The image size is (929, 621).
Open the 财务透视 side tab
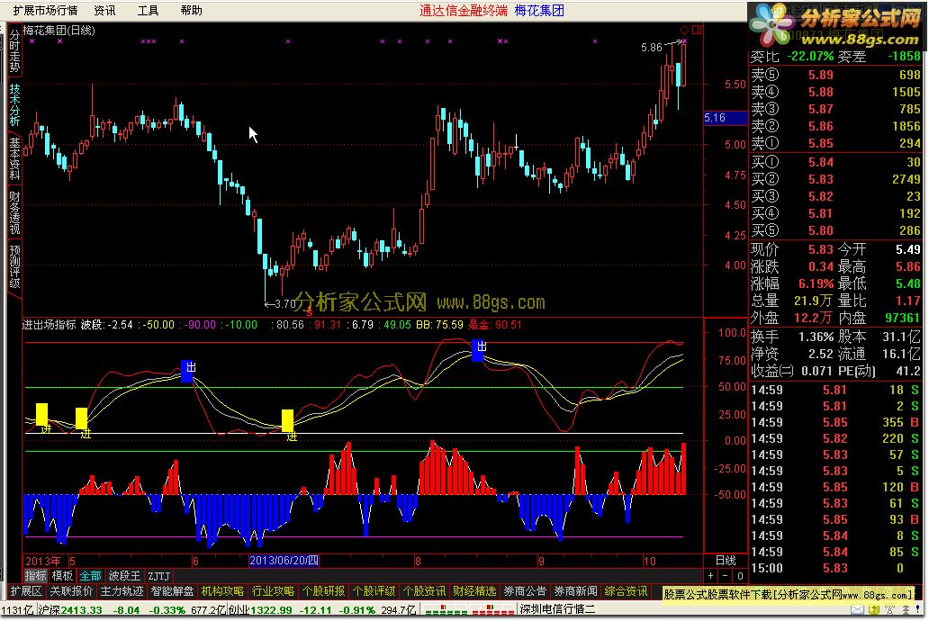[14, 212]
